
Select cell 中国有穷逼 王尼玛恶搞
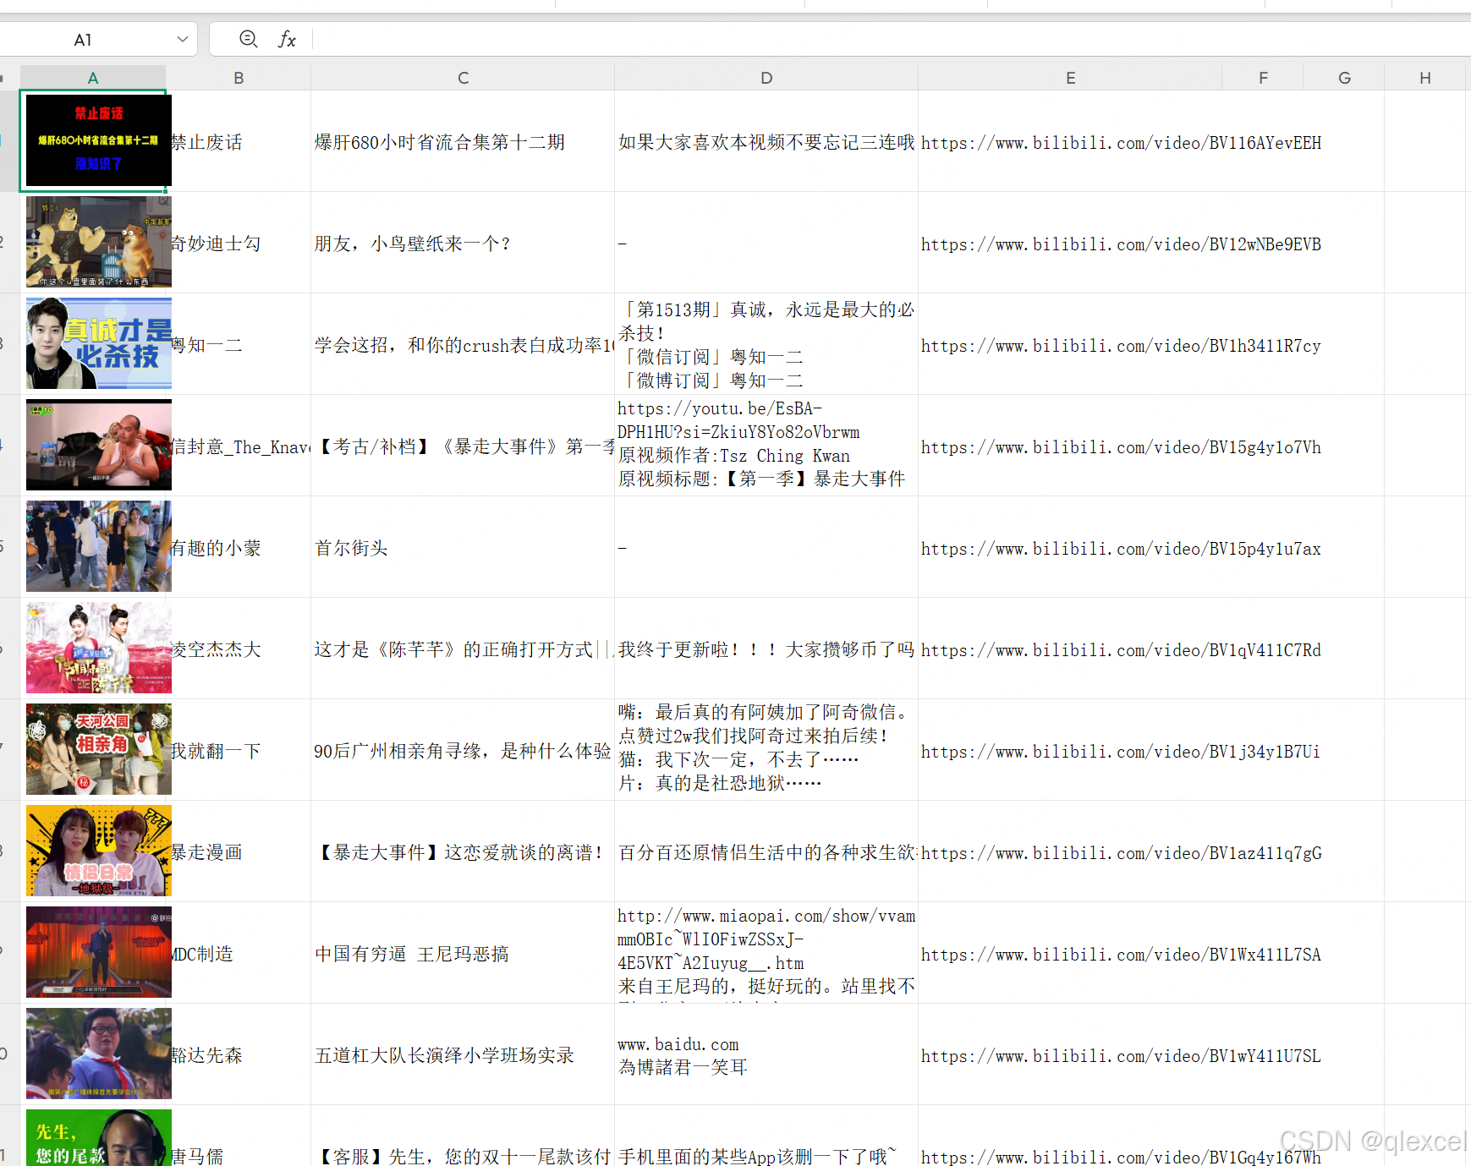(463, 953)
